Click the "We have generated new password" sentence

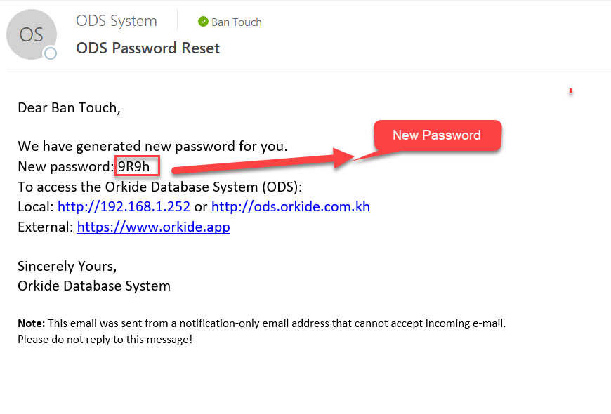tap(152, 147)
